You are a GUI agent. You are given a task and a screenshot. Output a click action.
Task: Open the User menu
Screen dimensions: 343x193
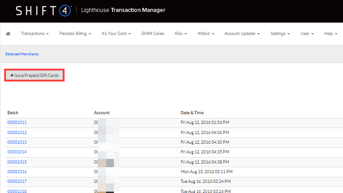(x=307, y=34)
